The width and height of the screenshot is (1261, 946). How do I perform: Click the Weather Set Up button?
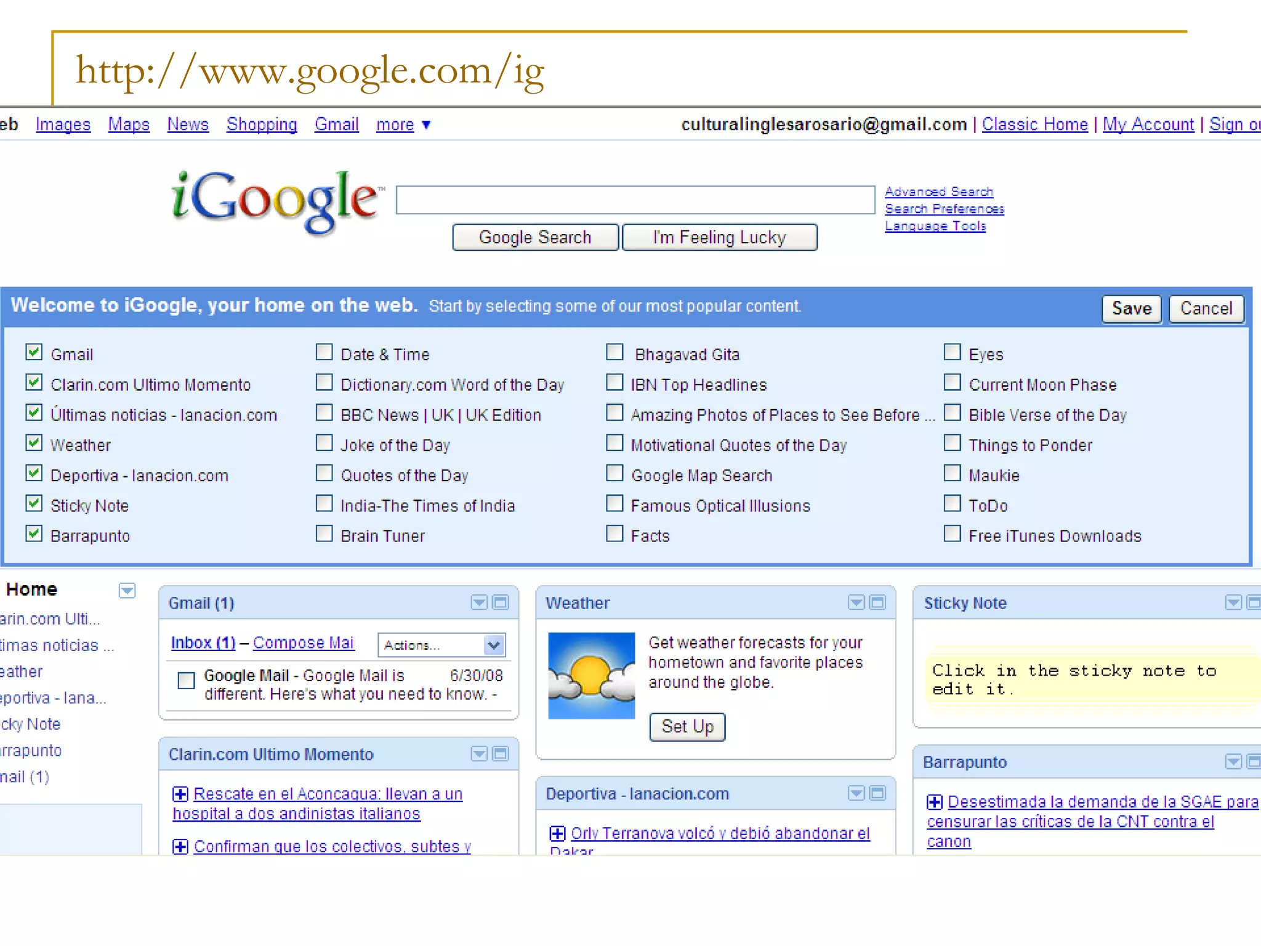click(x=687, y=727)
